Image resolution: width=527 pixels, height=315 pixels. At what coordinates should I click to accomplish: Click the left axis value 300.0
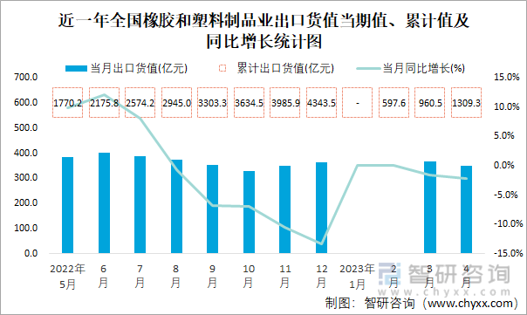pos(25,177)
